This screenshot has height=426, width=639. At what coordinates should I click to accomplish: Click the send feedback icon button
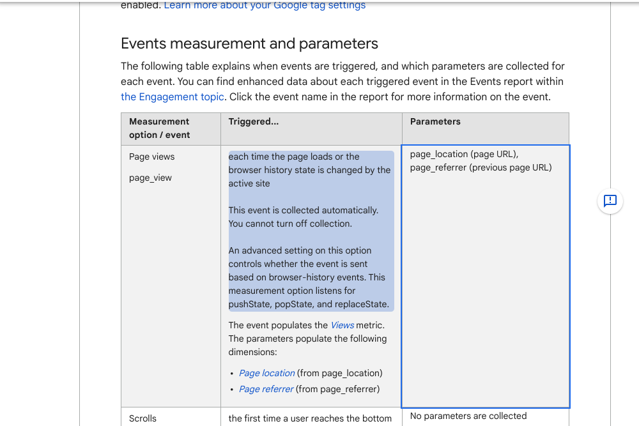(610, 201)
